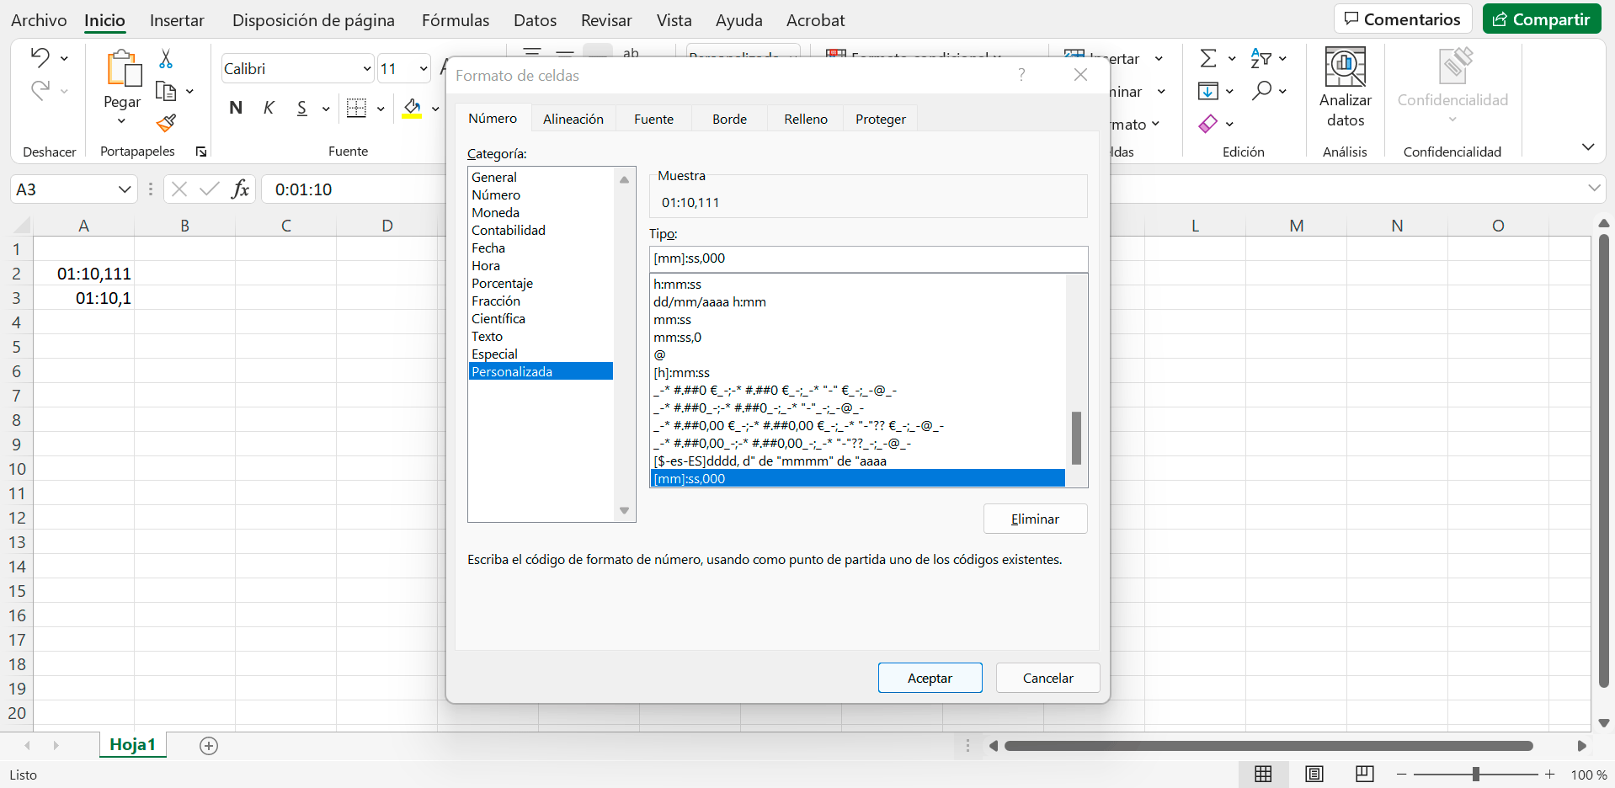Click the 100 % zoom level
1615x788 pixels.
(1588, 775)
